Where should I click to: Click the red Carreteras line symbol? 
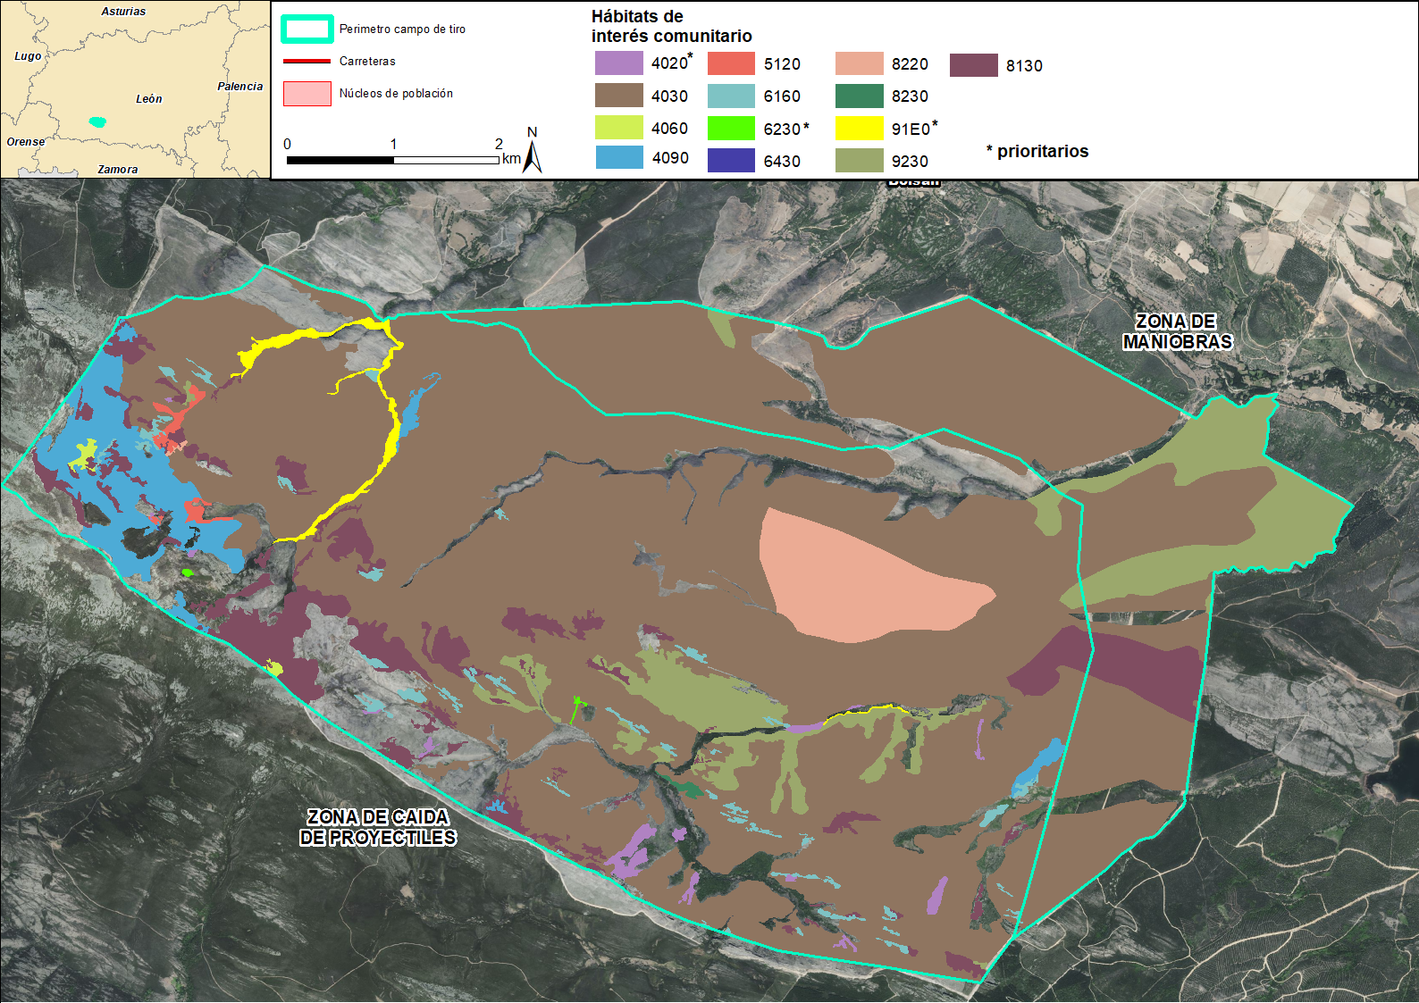pos(307,62)
